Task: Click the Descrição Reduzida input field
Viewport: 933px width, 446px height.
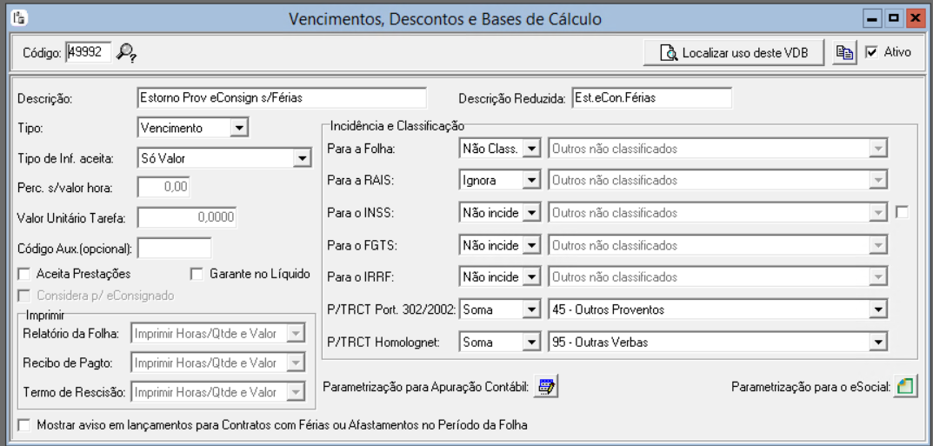Action: (x=650, y=97)
